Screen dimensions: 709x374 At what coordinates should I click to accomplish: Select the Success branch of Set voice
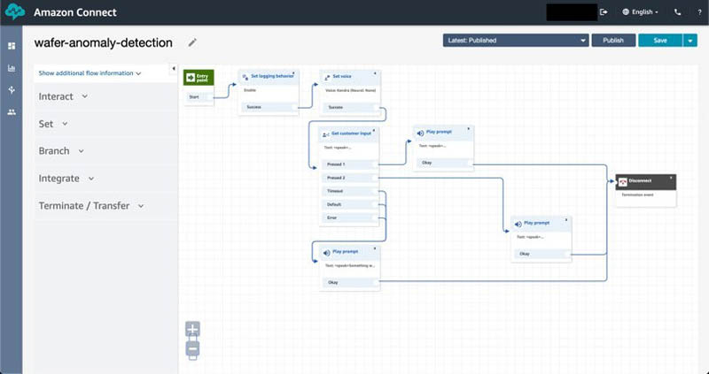(x=351, y=107)
